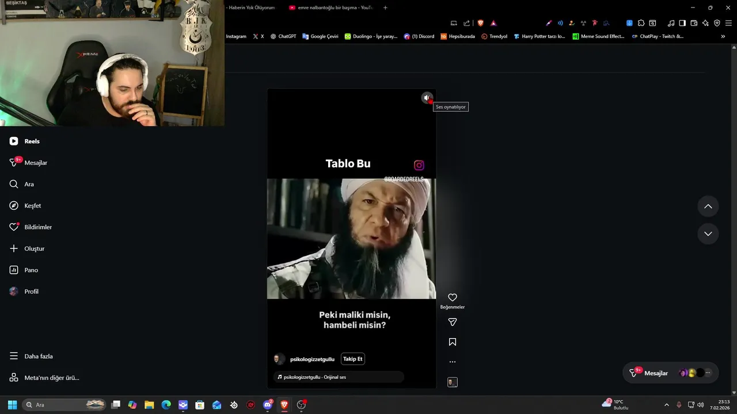Image resolution: width=737 pixels, height=414 pixels.
Task: Open browser extensions puzzle icon
Action: click(641, 23)
